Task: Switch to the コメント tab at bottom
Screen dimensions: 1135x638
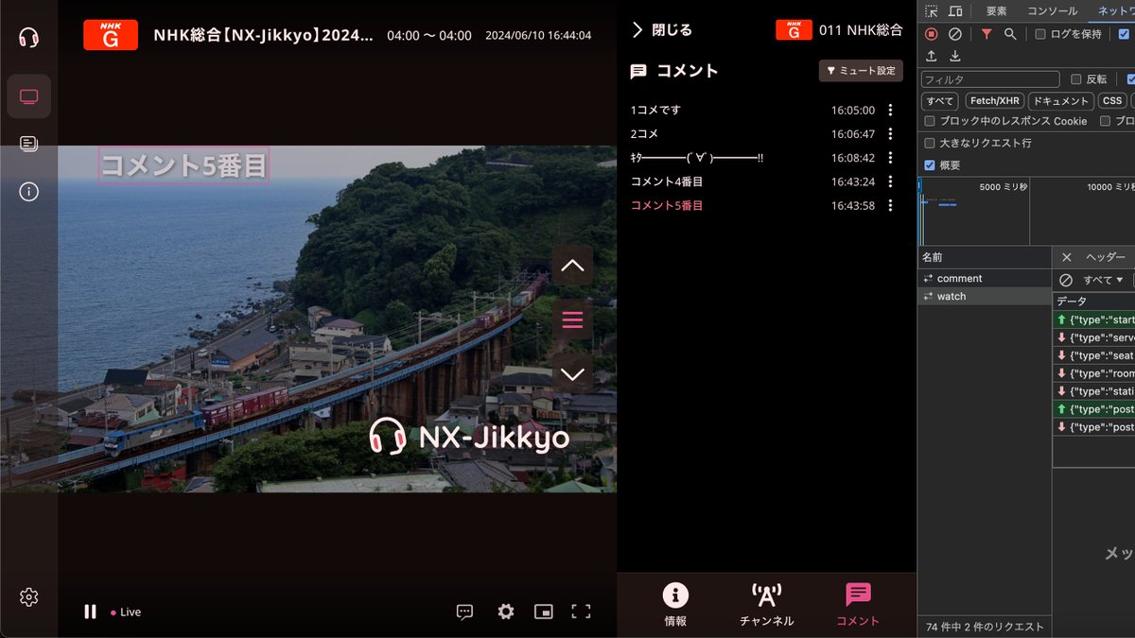Action: point(858,605)
